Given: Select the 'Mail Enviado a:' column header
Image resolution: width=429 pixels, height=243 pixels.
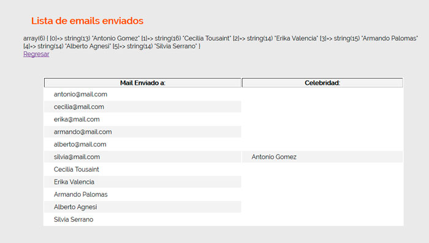Looking at the screenshot, I should 143,83.
